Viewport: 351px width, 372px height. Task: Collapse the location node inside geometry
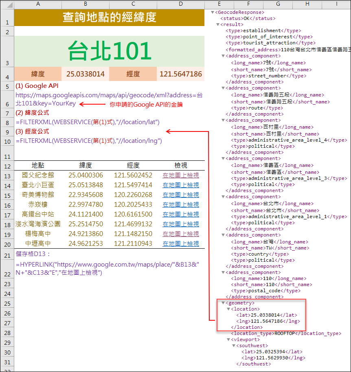pyautogui.click(x=228, y=309)
